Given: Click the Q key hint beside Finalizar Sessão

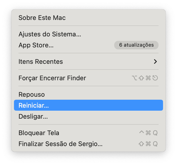Looking at the screenshot, I should coord(155,144).
